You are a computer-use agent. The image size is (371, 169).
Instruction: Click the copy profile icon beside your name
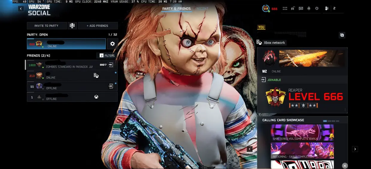[342, 35]
